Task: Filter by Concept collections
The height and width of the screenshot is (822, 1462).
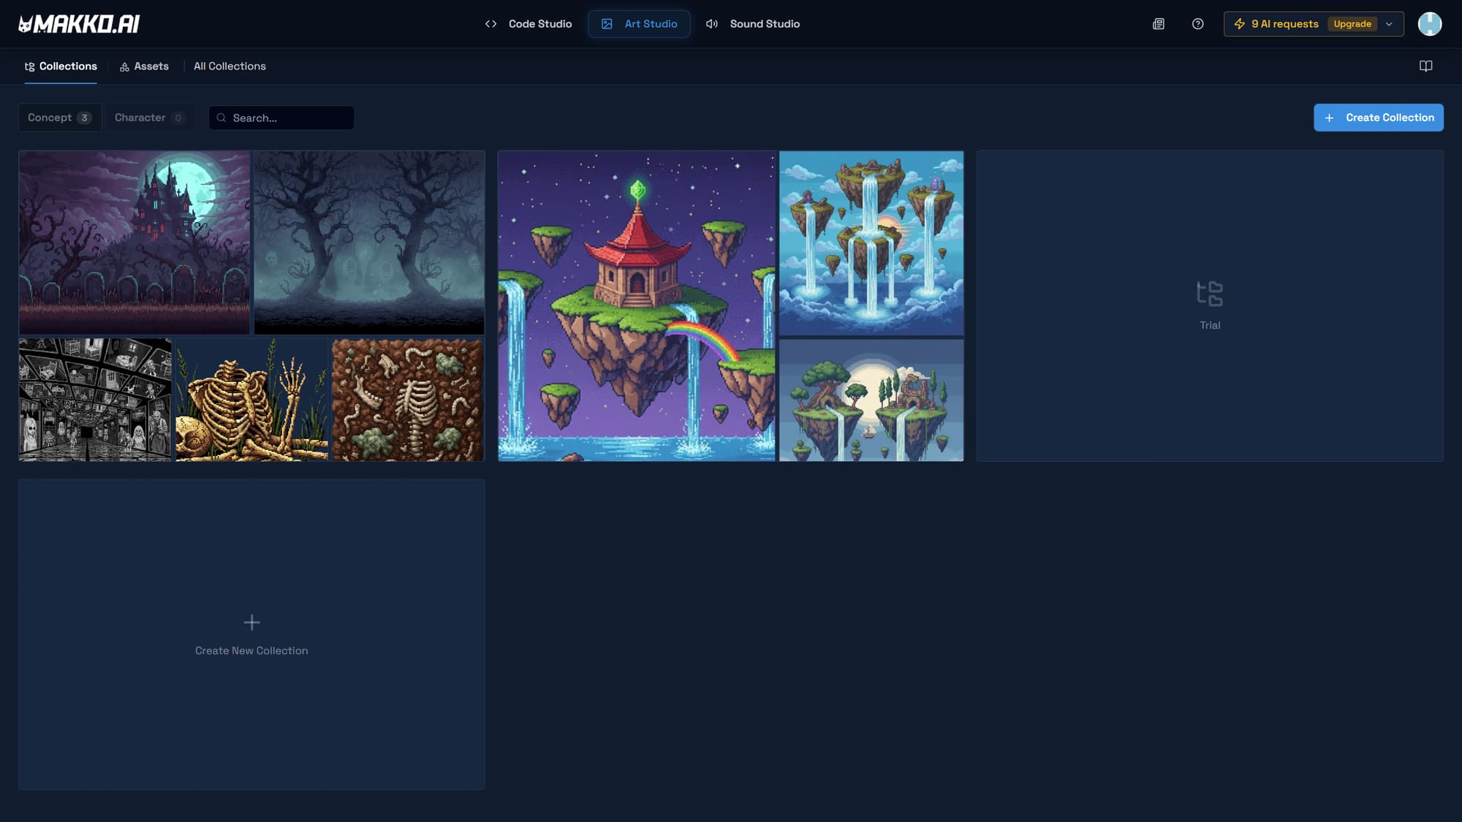Action: 59,118
